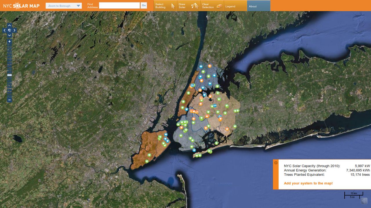Click the '15,174 trees' value

(360, 174)
